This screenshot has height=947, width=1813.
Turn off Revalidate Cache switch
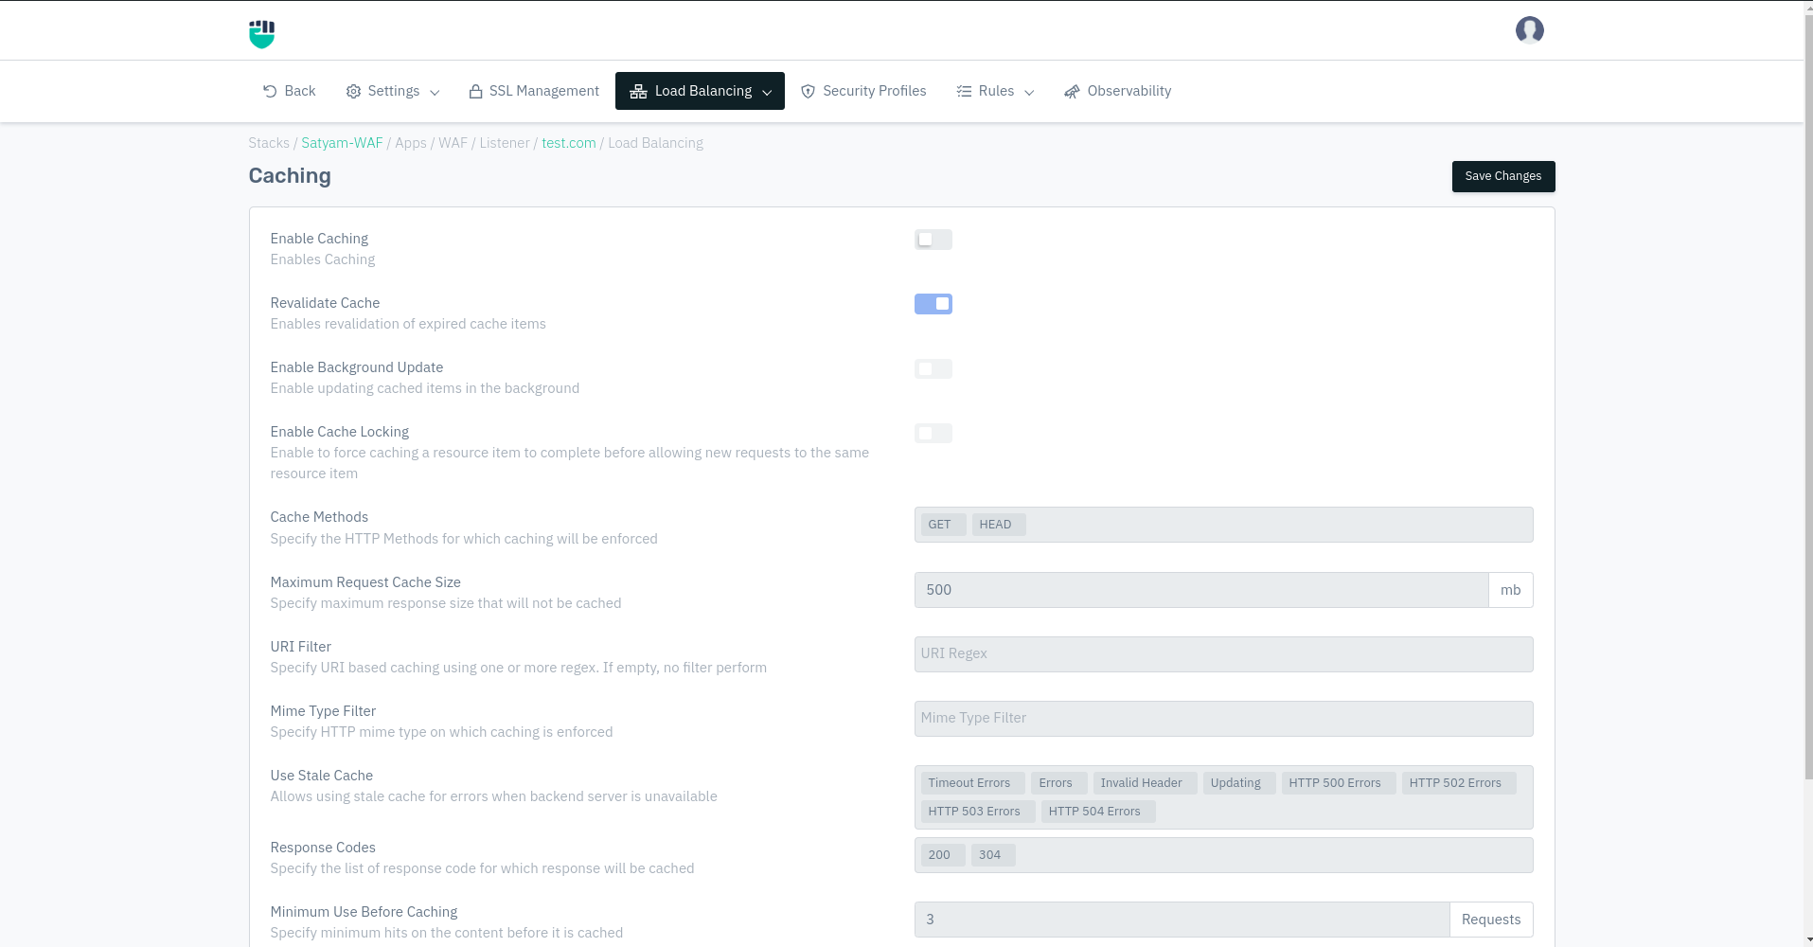933,304
